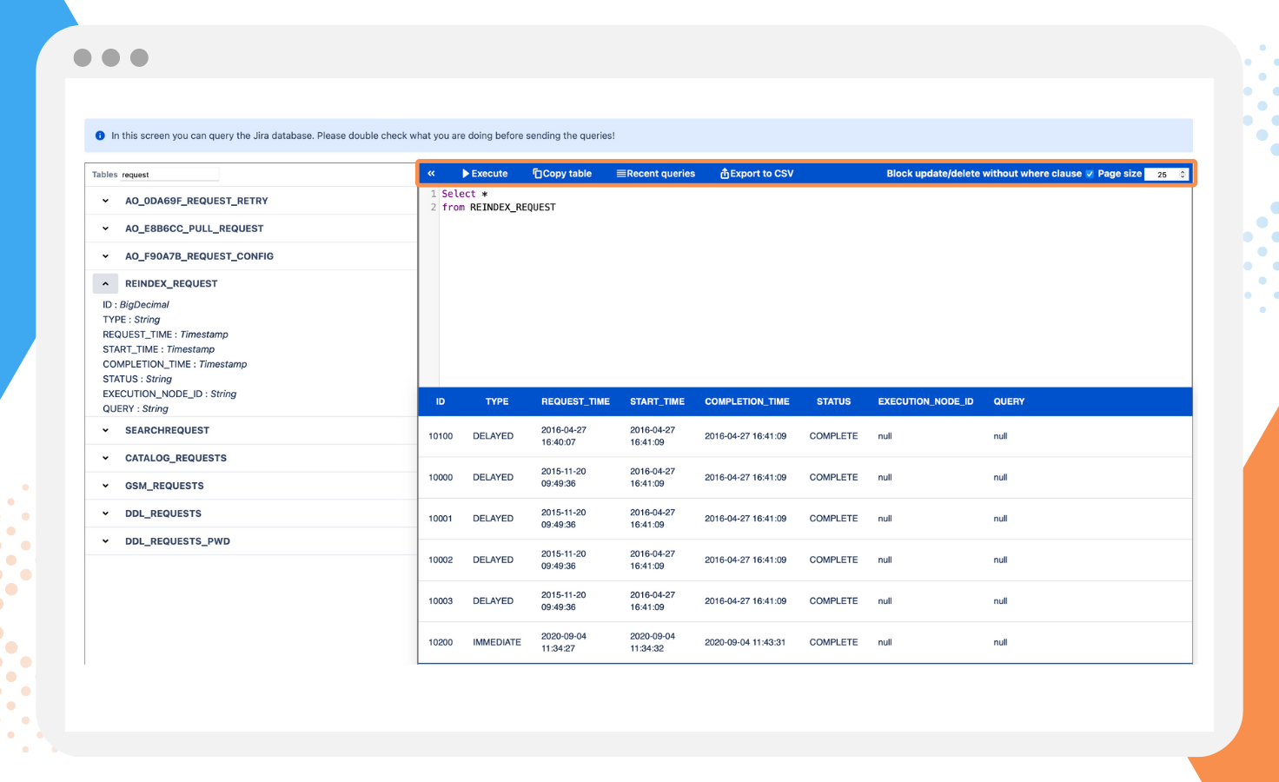Expand SEARCHREQUEST table chevron
This screenshot has width=1279, height=782.
pos(105,430)
